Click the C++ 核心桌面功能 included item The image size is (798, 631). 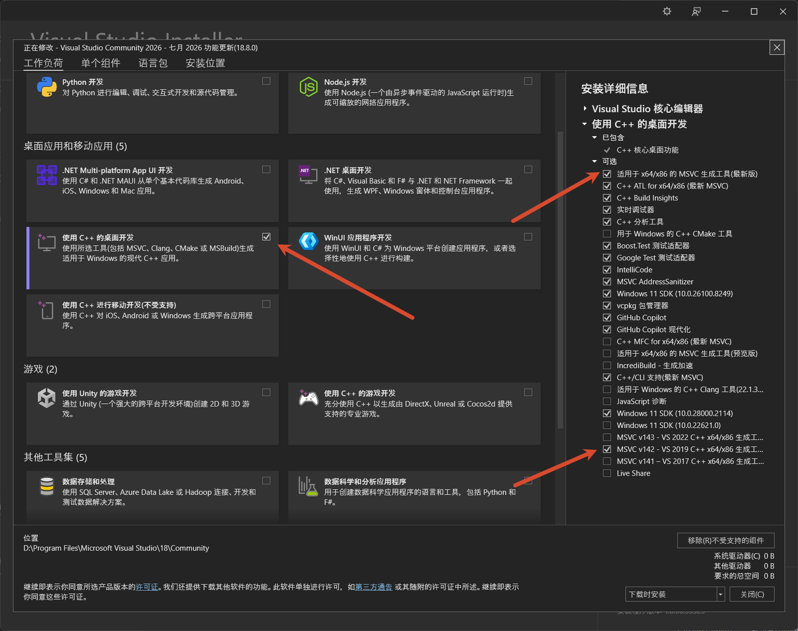[647, 150]
